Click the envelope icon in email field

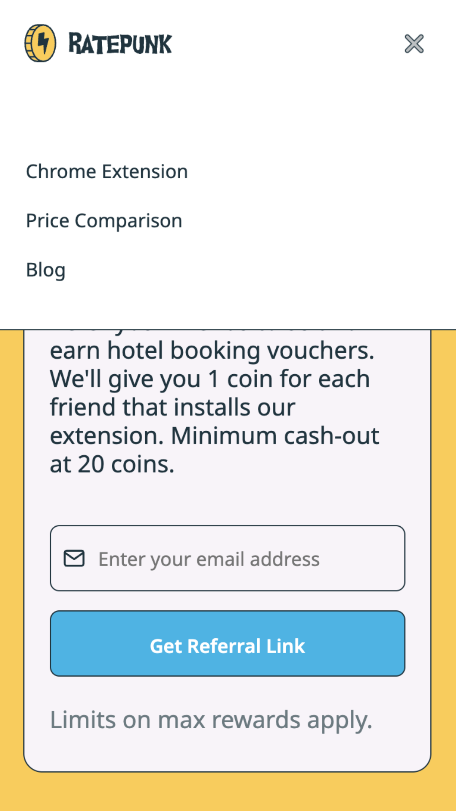click(74, 558)
